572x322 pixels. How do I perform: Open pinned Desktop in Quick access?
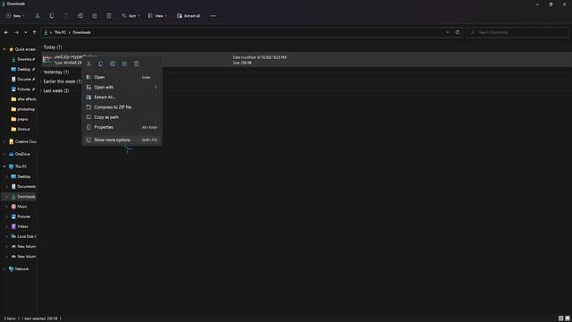pos(23,70)
